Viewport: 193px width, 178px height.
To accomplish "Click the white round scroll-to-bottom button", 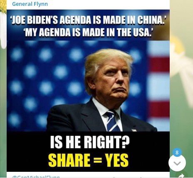I will tap(177, 163).
